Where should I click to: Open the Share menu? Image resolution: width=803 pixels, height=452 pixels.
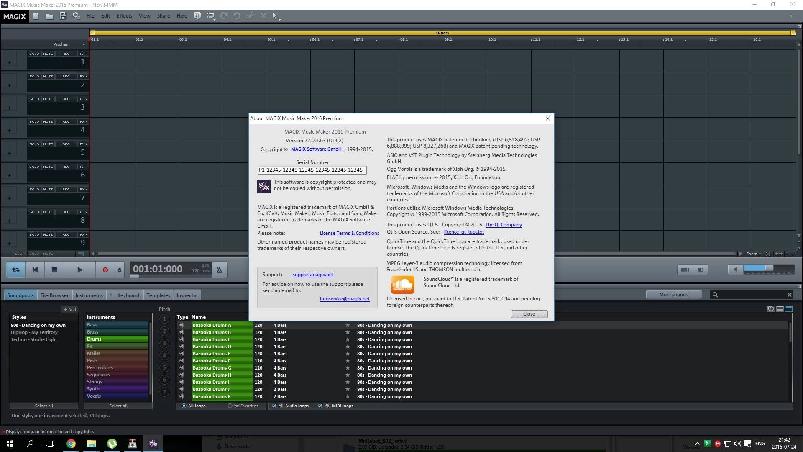164,16
